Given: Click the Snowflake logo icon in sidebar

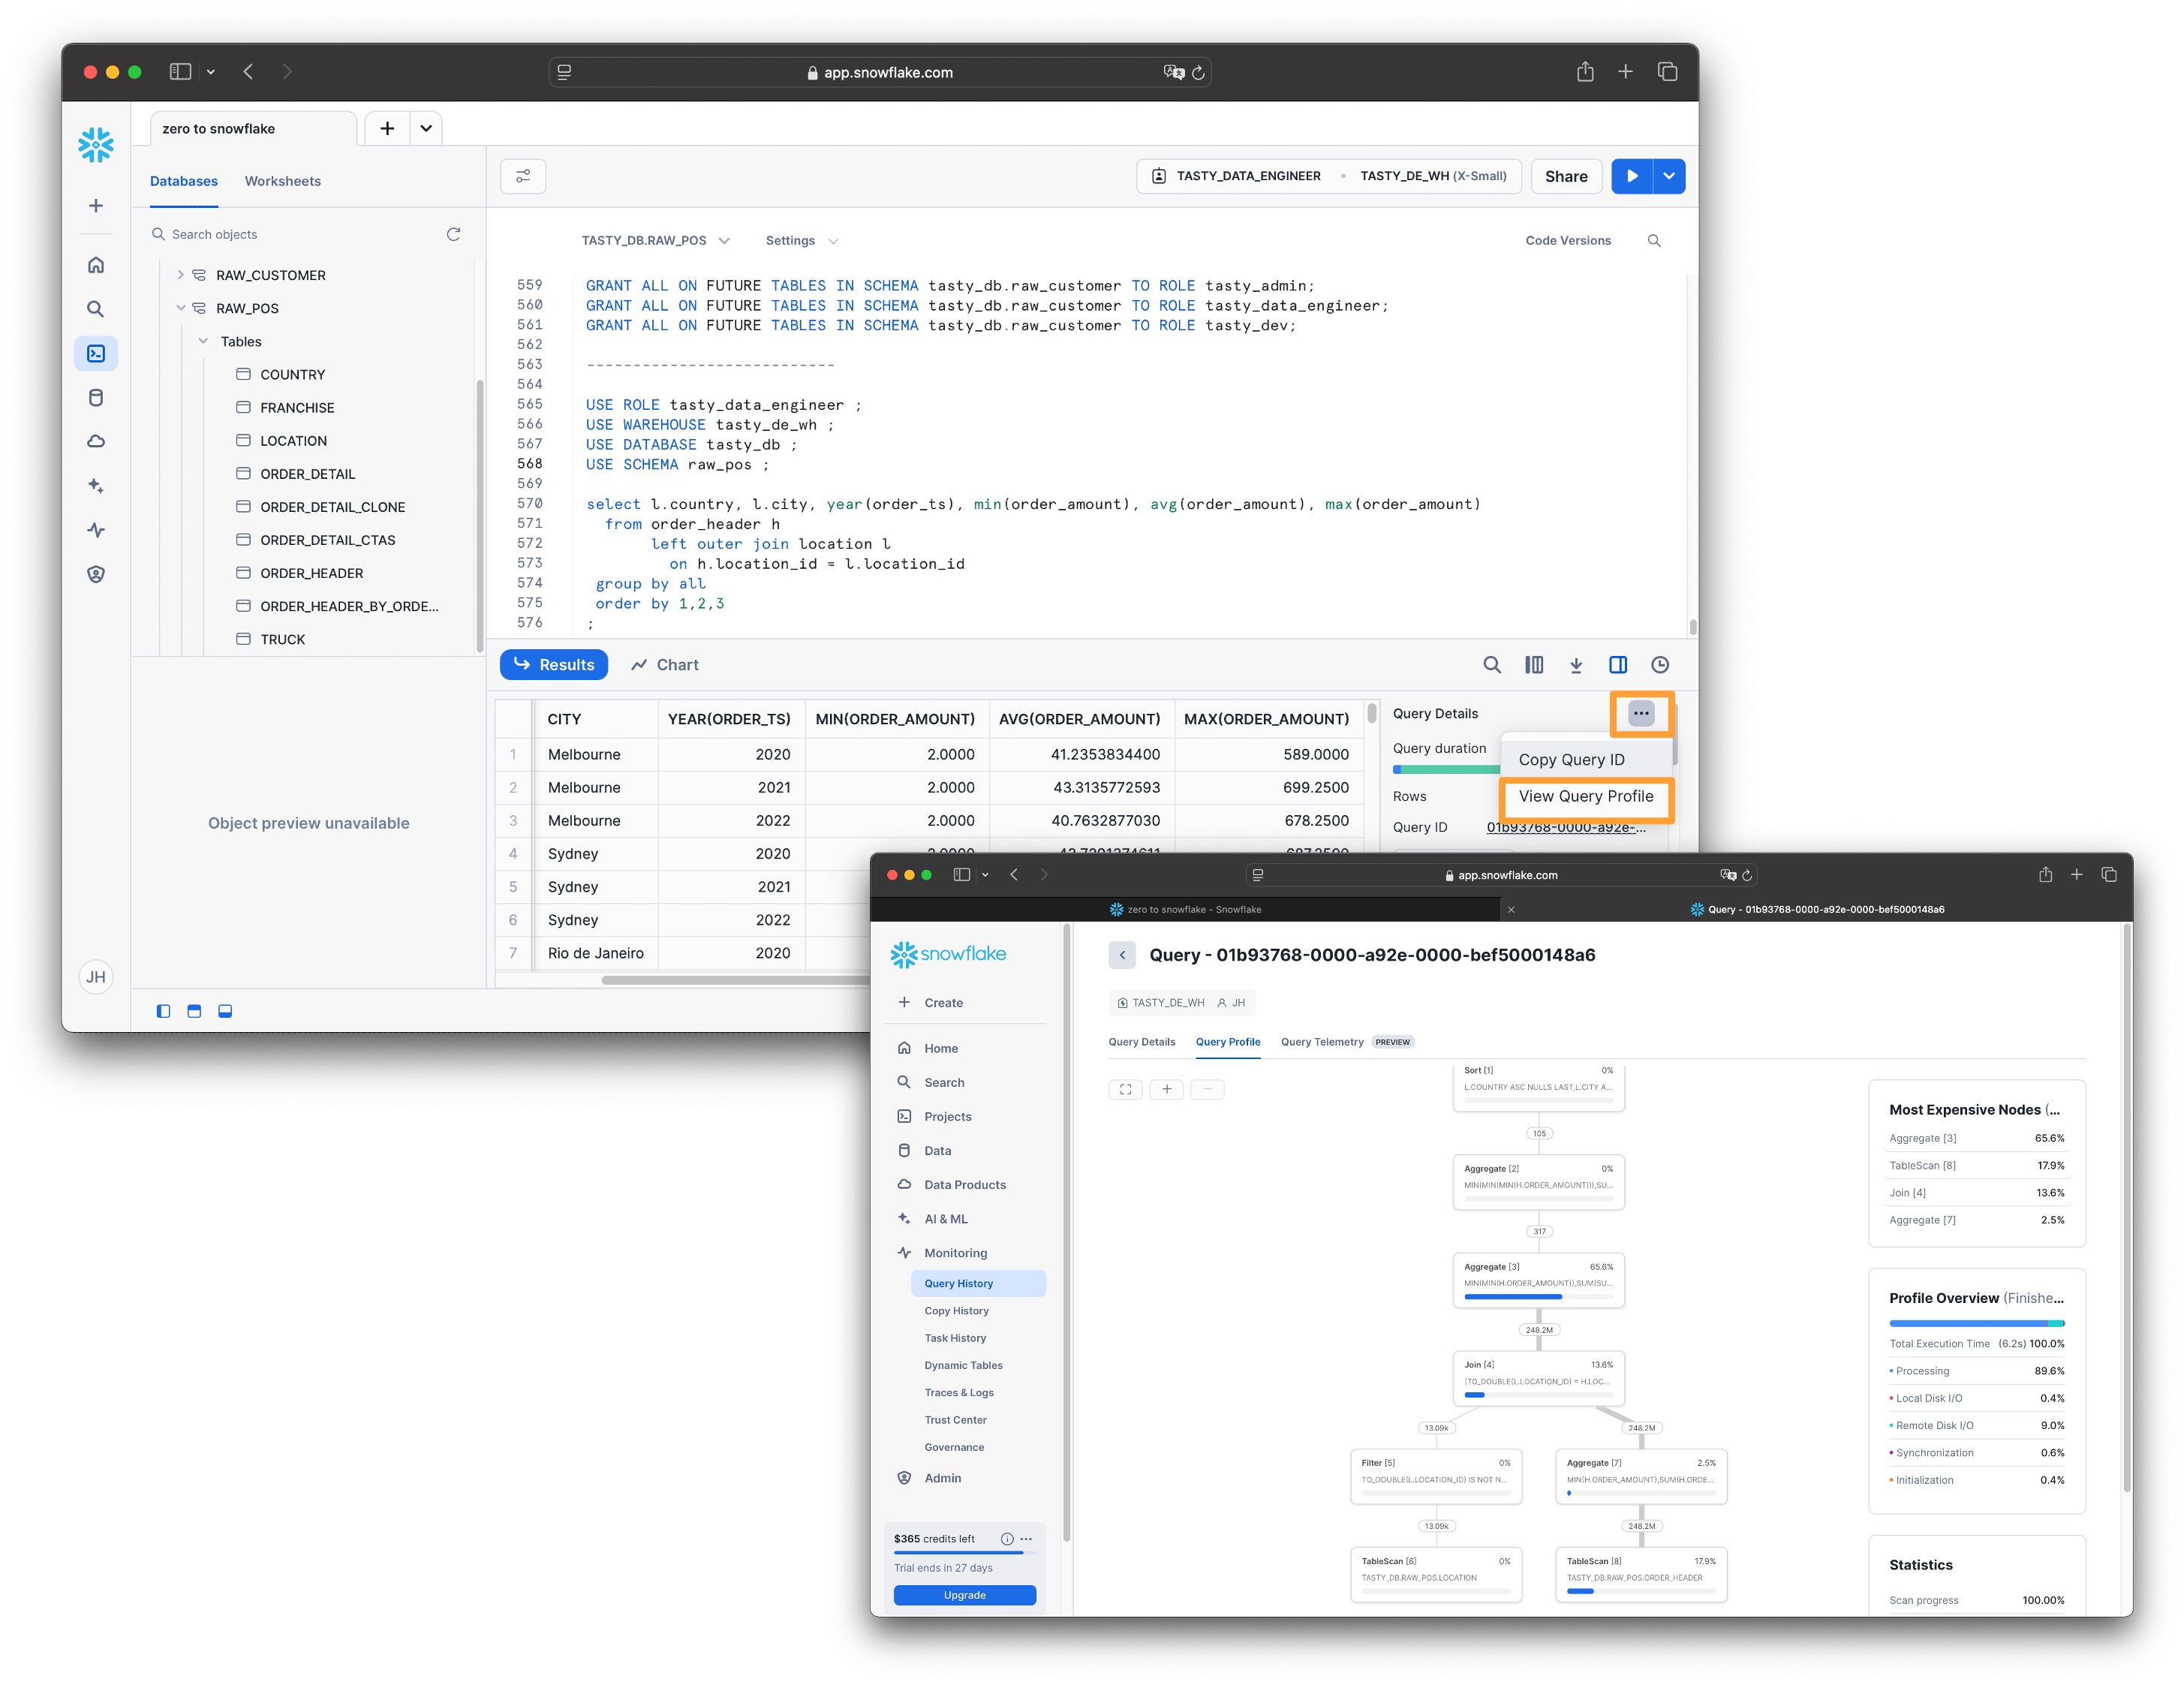Looking at the screenshot, I should (96, 145).
